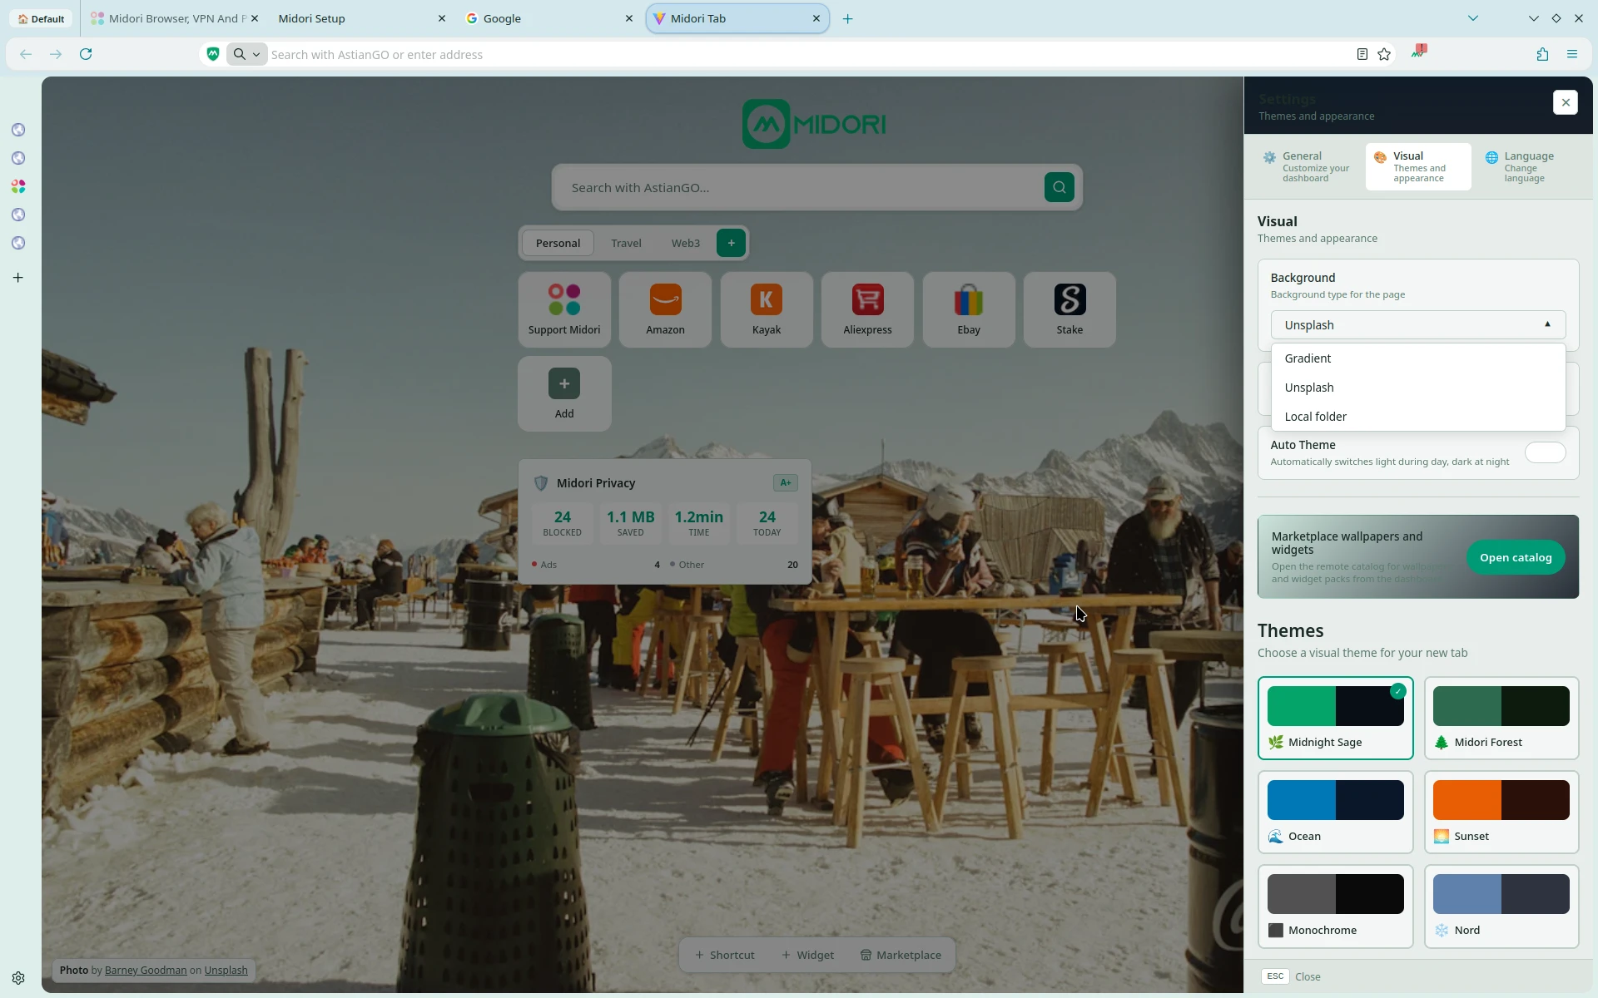This screenshot has width=1598, height=998.
Task: Open the Support Midori shortcut
Action: pyautogui.click(x=564, y=309)
